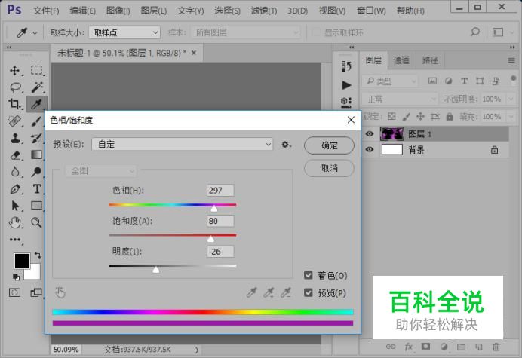This screenshot has height=358, width=522.
Task: Select the Lasso tool
Action: click(15, 87)
